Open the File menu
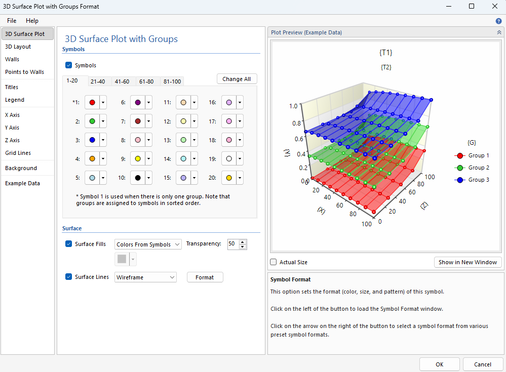This screenshot has width=506, height=372. coord(12,21)
